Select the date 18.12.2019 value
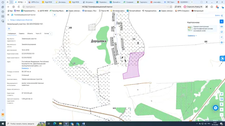Screen dimensions: 225x126 click(x=25, y=50)
